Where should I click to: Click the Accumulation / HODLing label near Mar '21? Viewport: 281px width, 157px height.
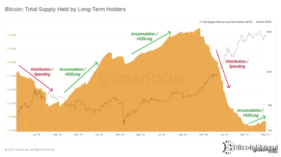click(x=250, y=113)
